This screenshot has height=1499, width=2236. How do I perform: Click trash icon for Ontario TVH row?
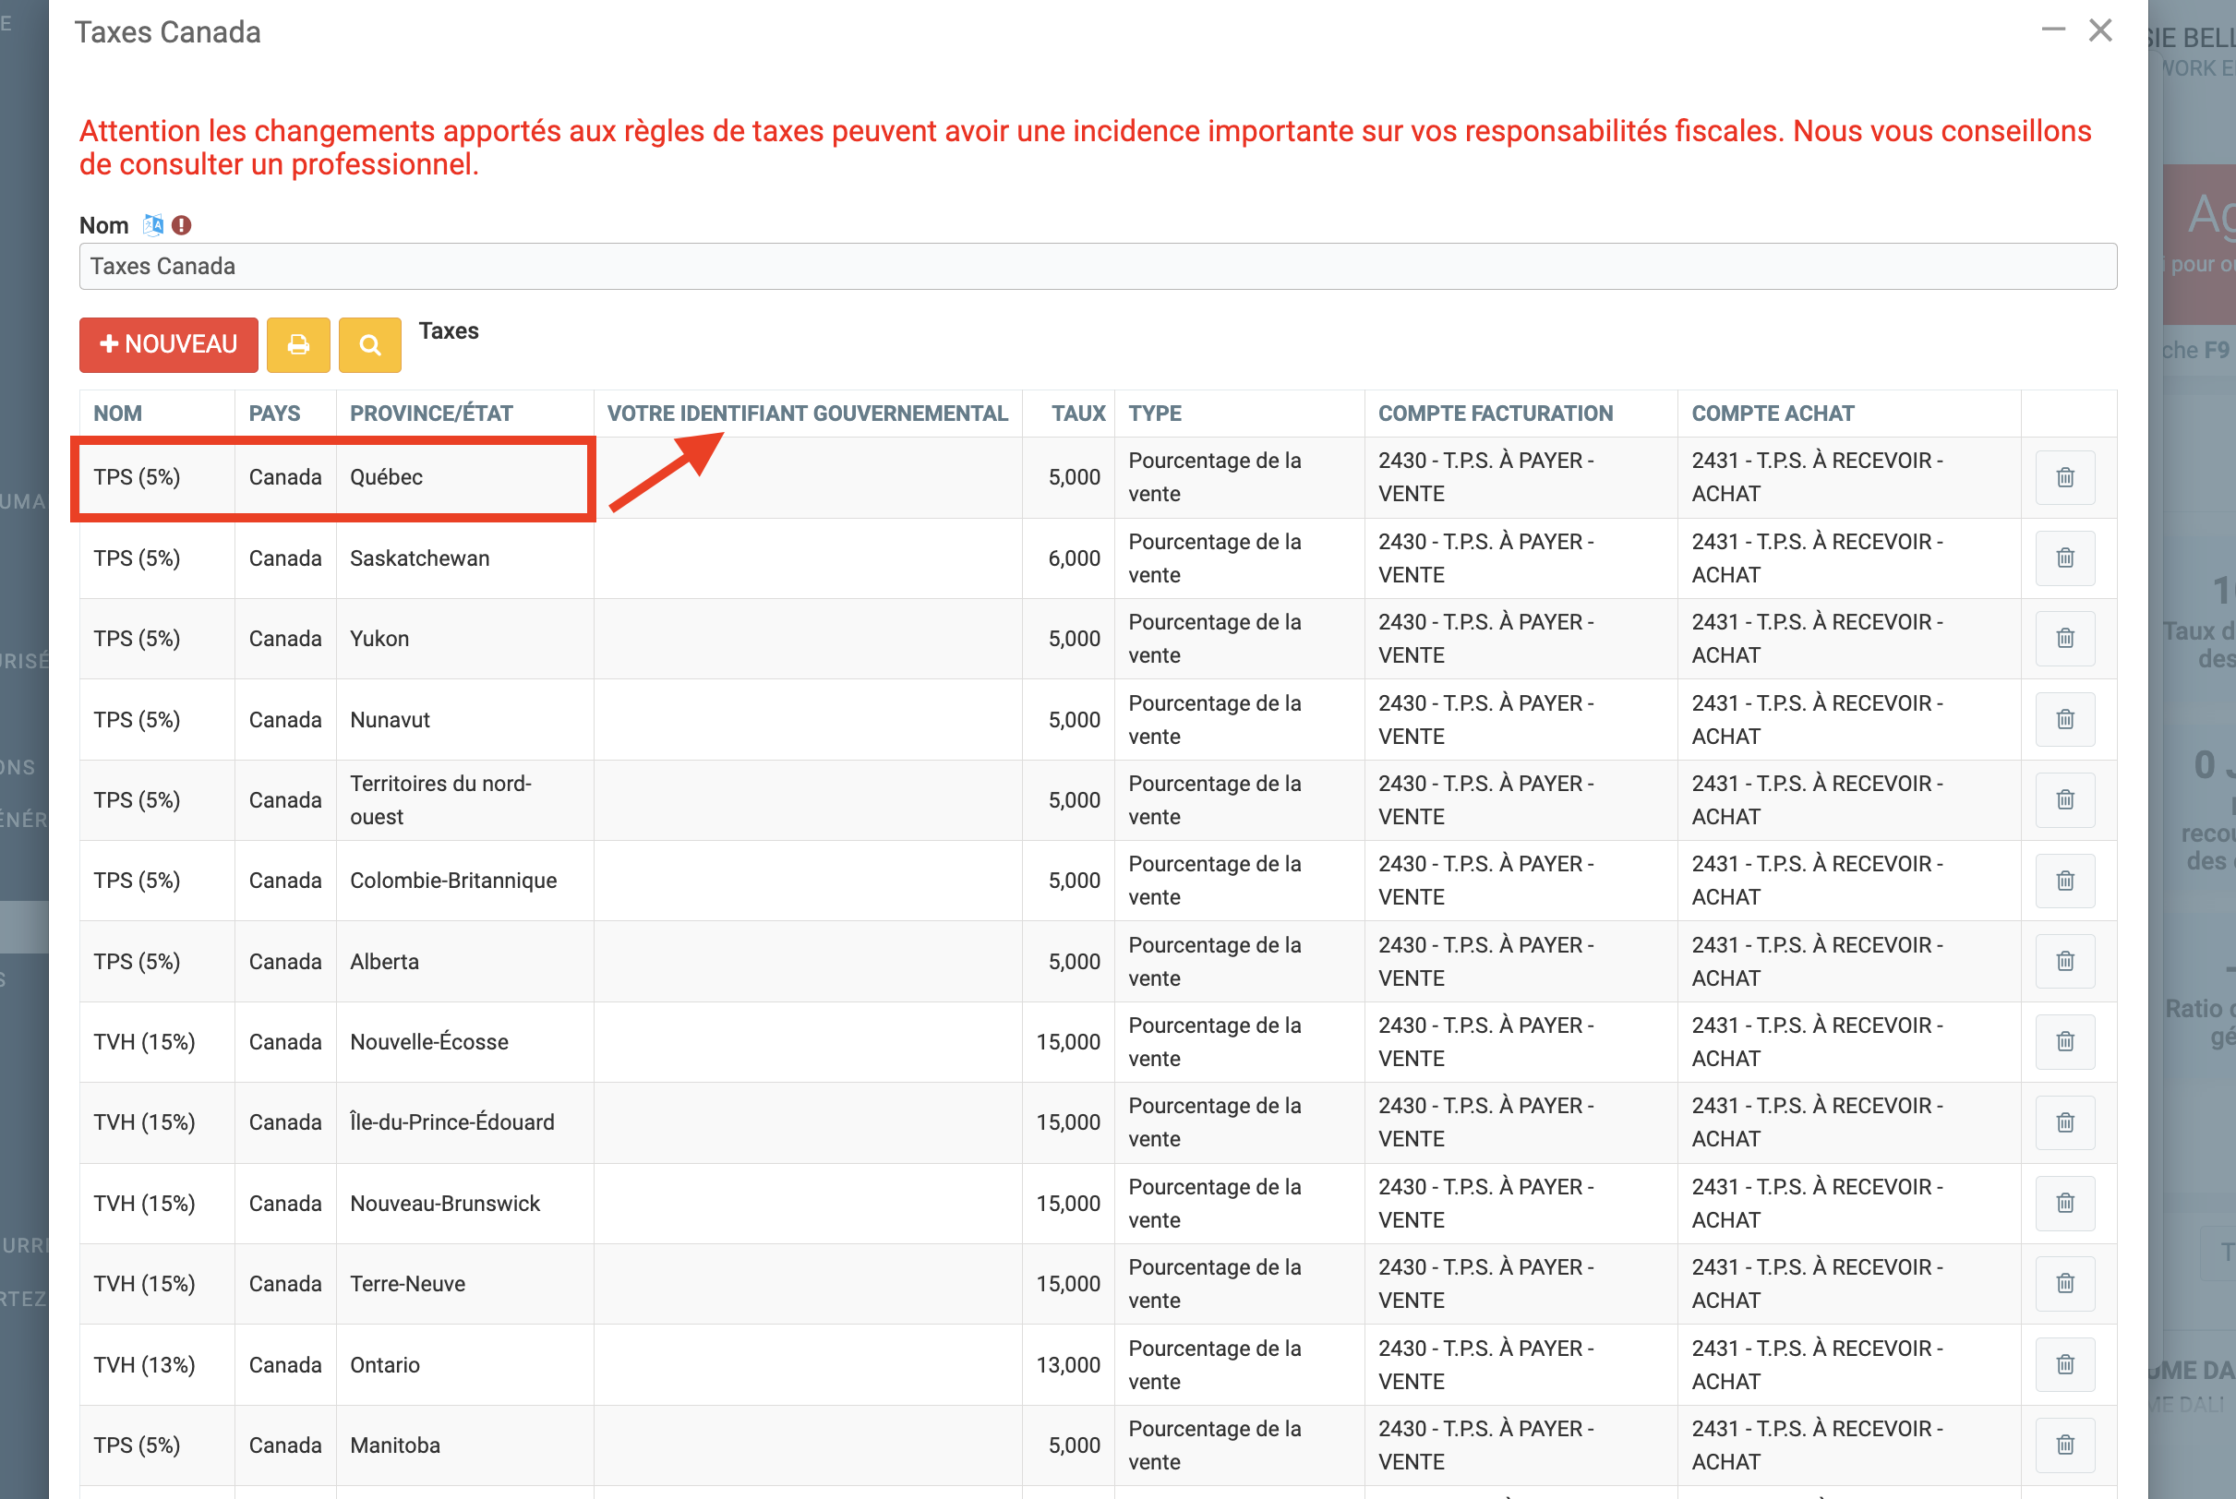(2065, 1364)
